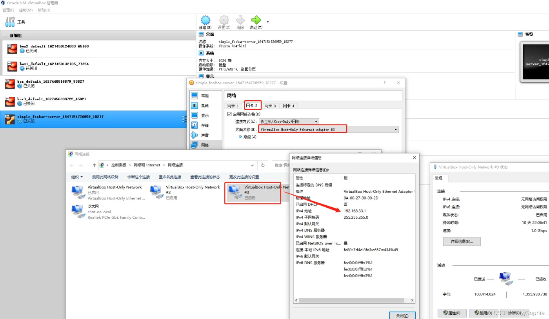Click the VM preview thumbnail

tap(535, 62)
